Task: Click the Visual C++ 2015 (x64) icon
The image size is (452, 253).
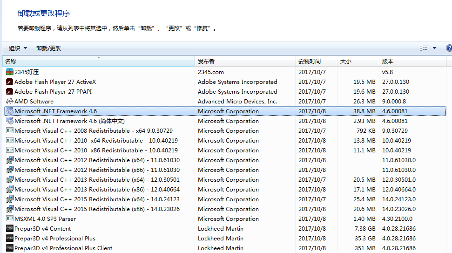Action: point(9,199)
